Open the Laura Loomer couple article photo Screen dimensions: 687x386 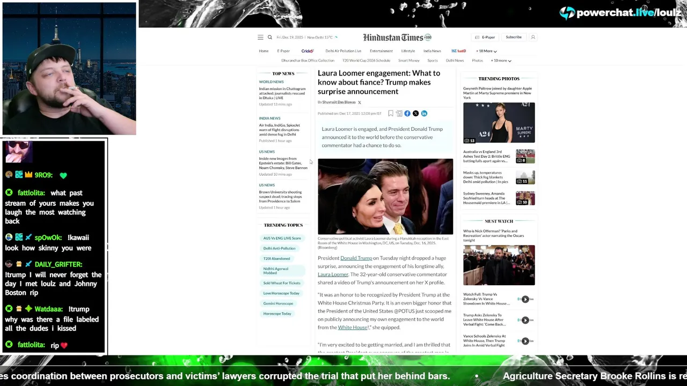coord(385,196)
